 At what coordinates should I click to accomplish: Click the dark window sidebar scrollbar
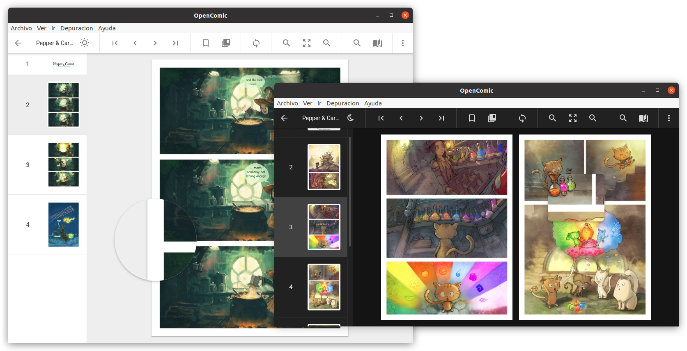(350, 191)
